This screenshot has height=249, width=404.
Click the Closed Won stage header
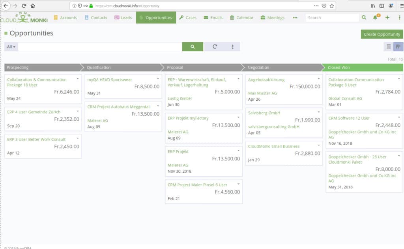coord(363,68)
